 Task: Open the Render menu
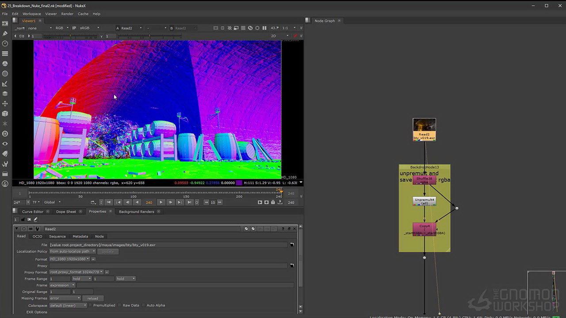click(67, 14)
